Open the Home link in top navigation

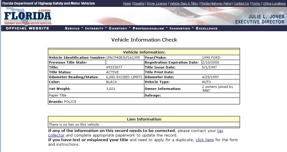127,3
